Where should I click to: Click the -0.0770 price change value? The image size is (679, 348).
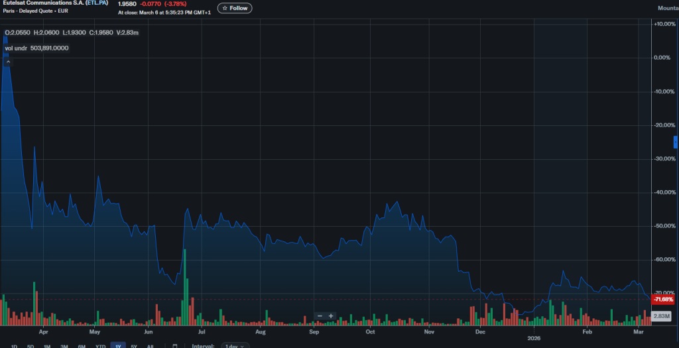[151, 4]
